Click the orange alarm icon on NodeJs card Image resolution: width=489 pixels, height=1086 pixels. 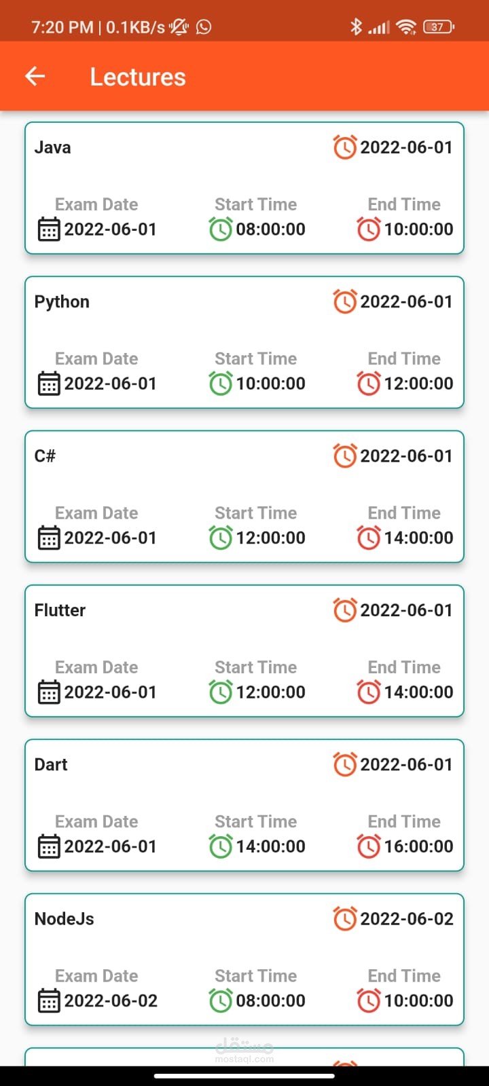pyautogui.click(x=345, y=918)
